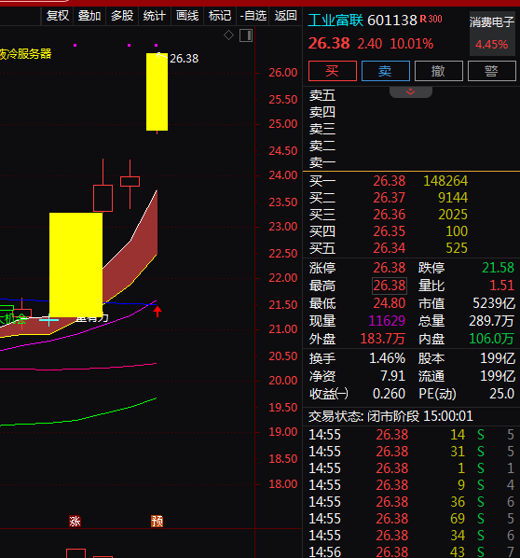Click the 警 alert button

pos(492,71)
